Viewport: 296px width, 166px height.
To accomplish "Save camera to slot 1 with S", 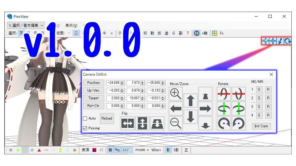I will coord(259,89).
